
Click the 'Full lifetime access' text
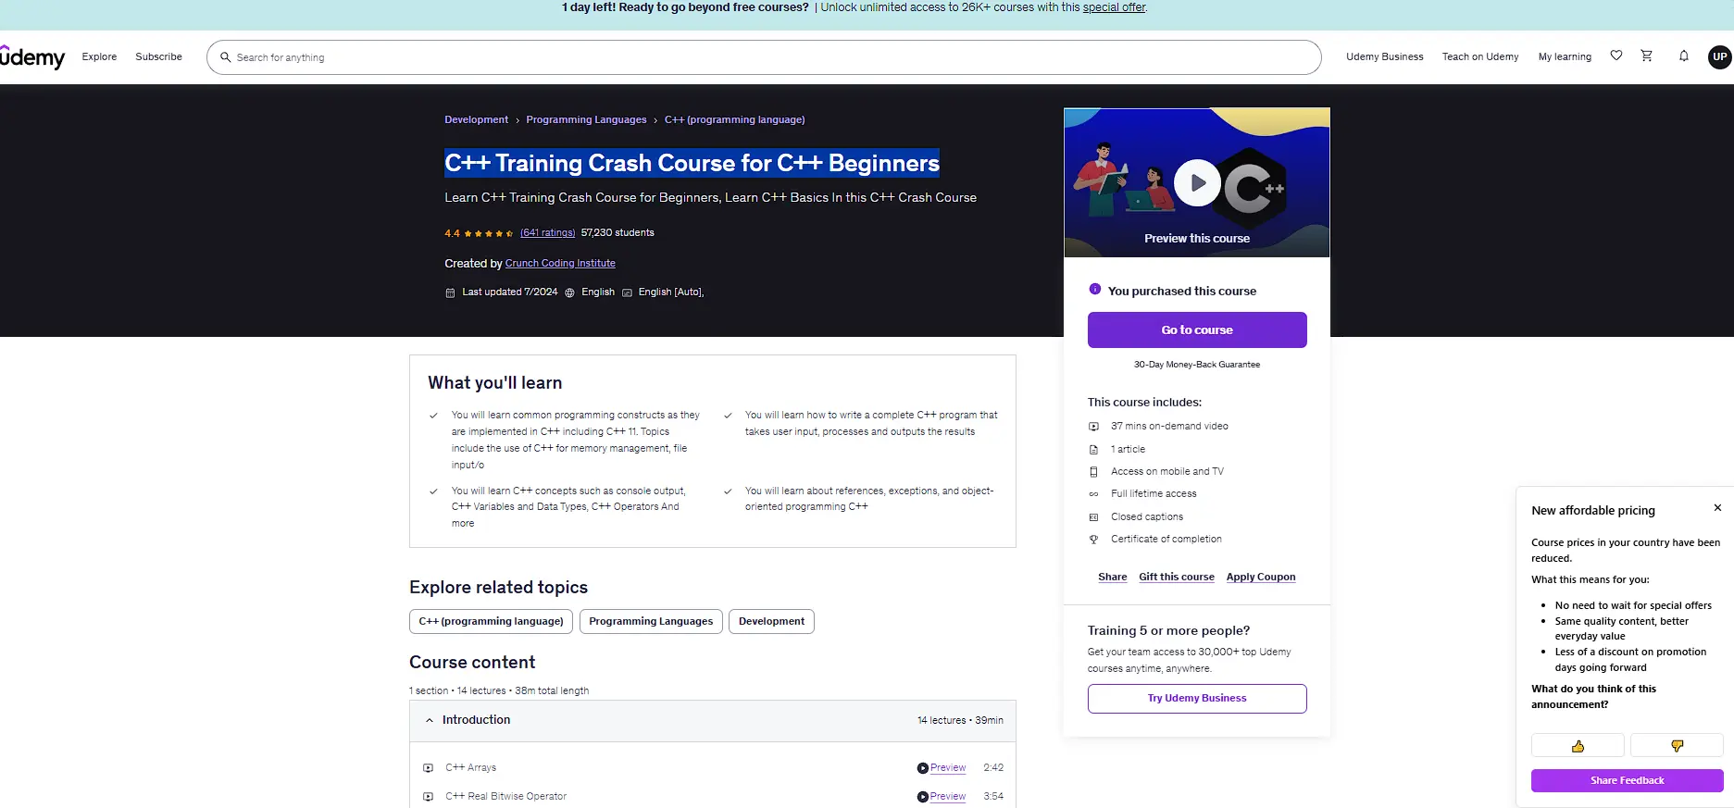(1154, 494)
